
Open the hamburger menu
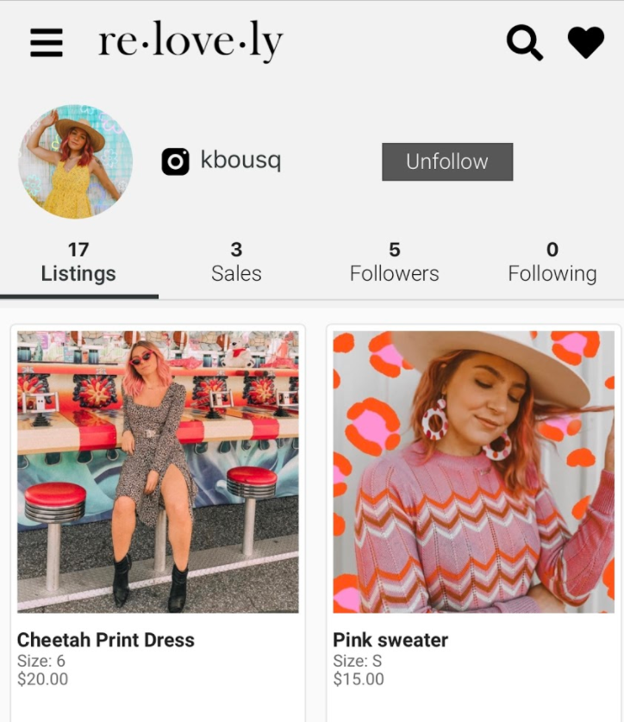point(46,42)
